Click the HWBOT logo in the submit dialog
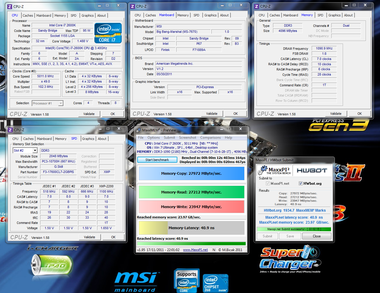Image resolution: width=380 pixels, height=293 pixels. (312, 170)
